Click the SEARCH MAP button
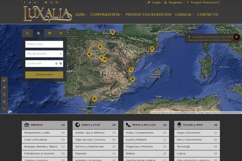The width and height of the screenshot is (242, 161). click(x=44, y=75)
